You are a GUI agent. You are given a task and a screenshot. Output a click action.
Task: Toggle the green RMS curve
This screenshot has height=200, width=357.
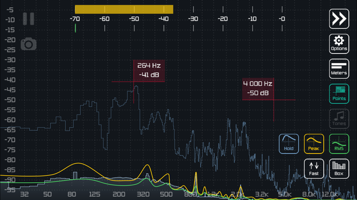click(x=339, y=144)
